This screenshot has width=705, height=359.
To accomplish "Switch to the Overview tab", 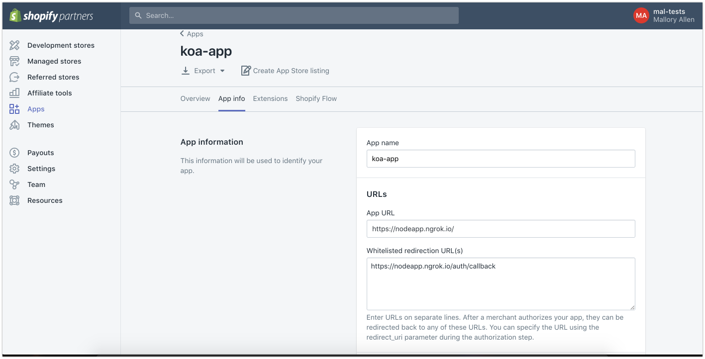I will click(x=195, y=98).
